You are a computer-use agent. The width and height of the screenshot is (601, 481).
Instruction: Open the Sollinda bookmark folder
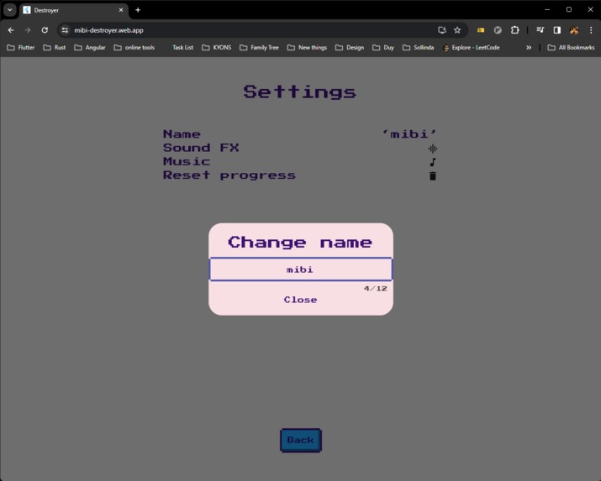click(419, 48)
